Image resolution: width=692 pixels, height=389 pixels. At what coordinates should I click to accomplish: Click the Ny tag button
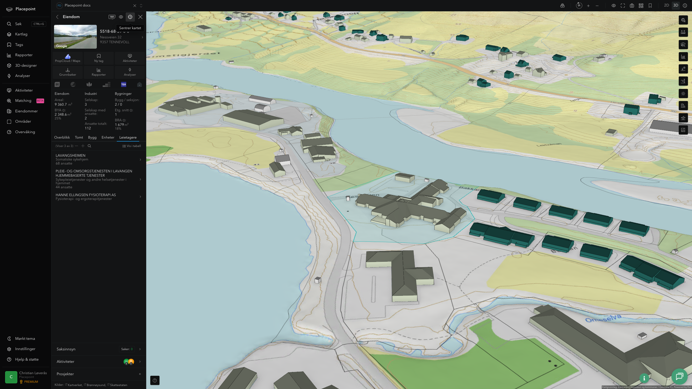tap(99, 58)
